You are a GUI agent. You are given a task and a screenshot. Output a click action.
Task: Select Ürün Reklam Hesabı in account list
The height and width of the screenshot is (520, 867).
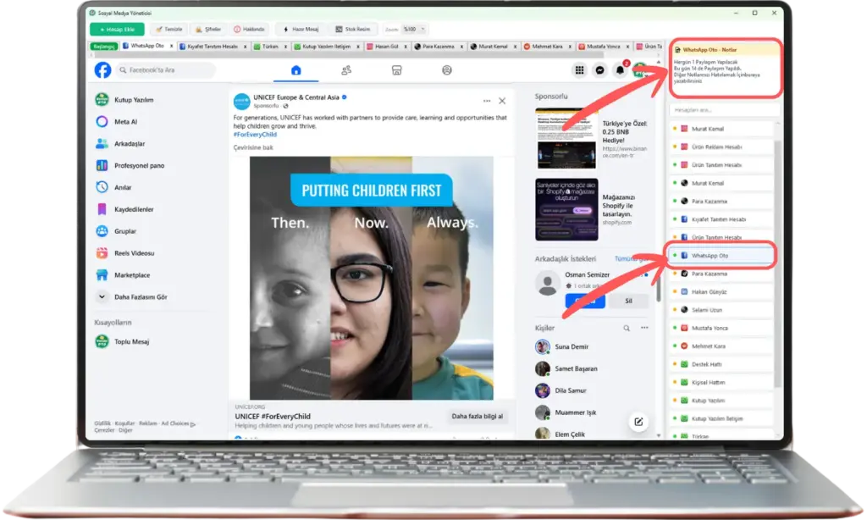[721, 147]
